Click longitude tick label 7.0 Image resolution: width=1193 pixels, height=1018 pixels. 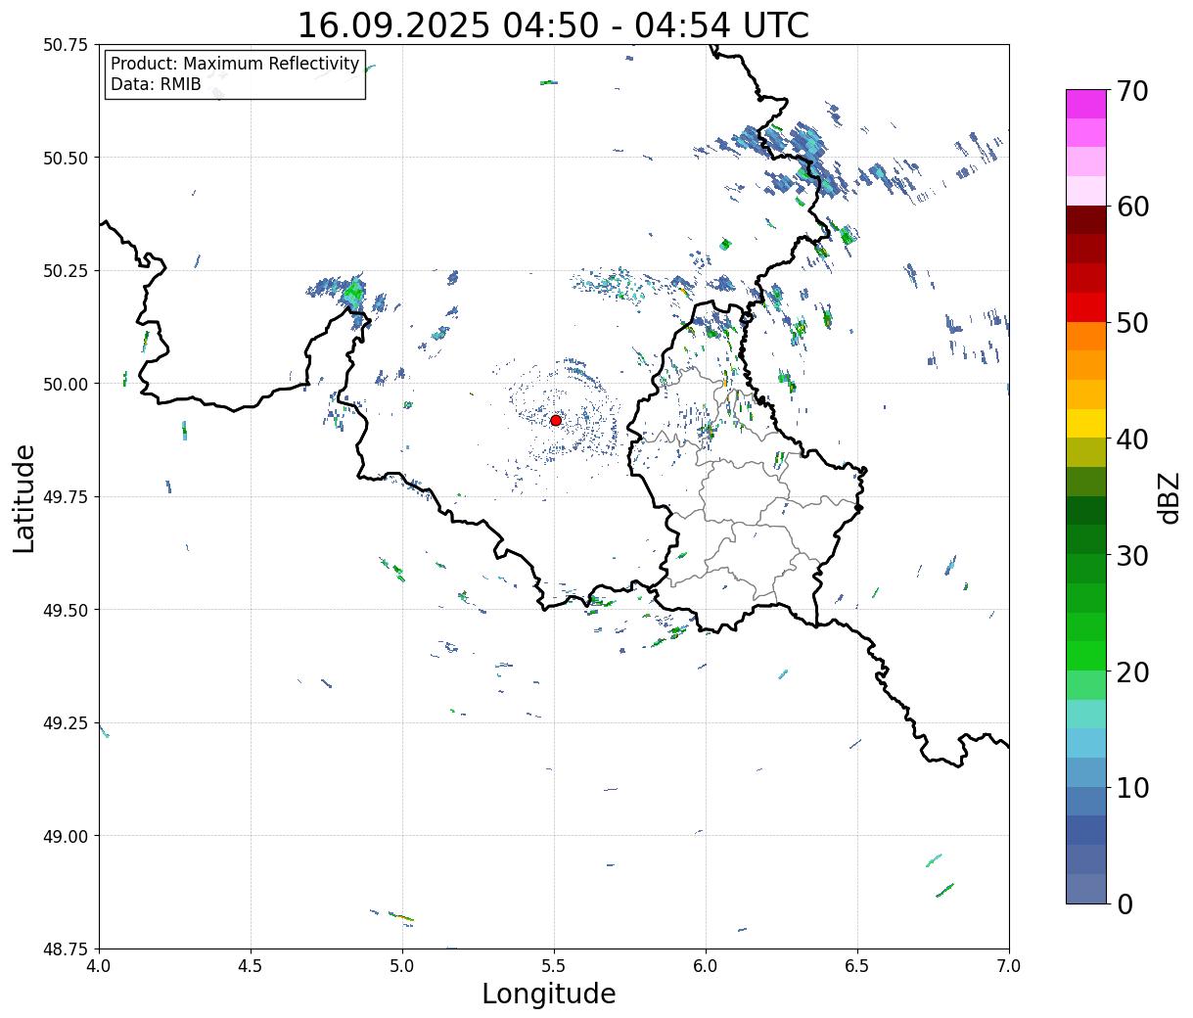coord(1009,966)
